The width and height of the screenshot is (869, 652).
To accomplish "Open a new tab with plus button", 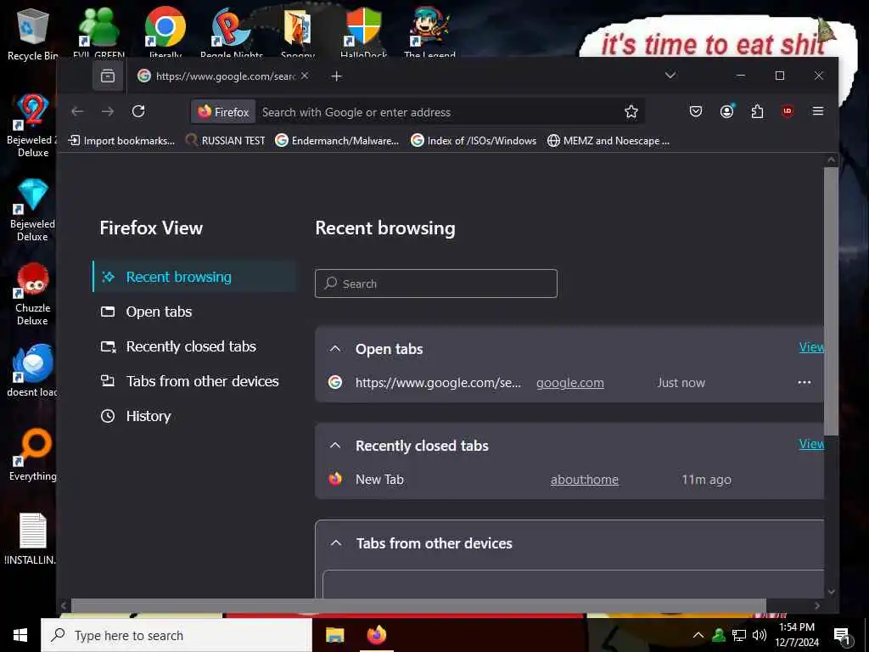I will point(336,76).
